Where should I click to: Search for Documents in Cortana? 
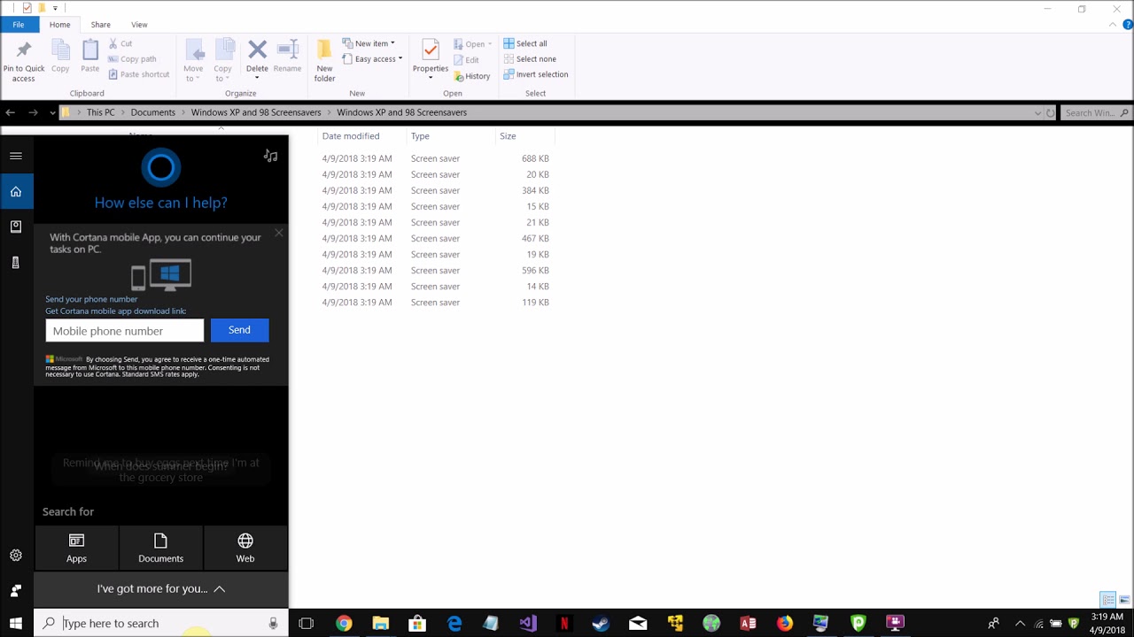pyautogui.click(x=160, y=548)
